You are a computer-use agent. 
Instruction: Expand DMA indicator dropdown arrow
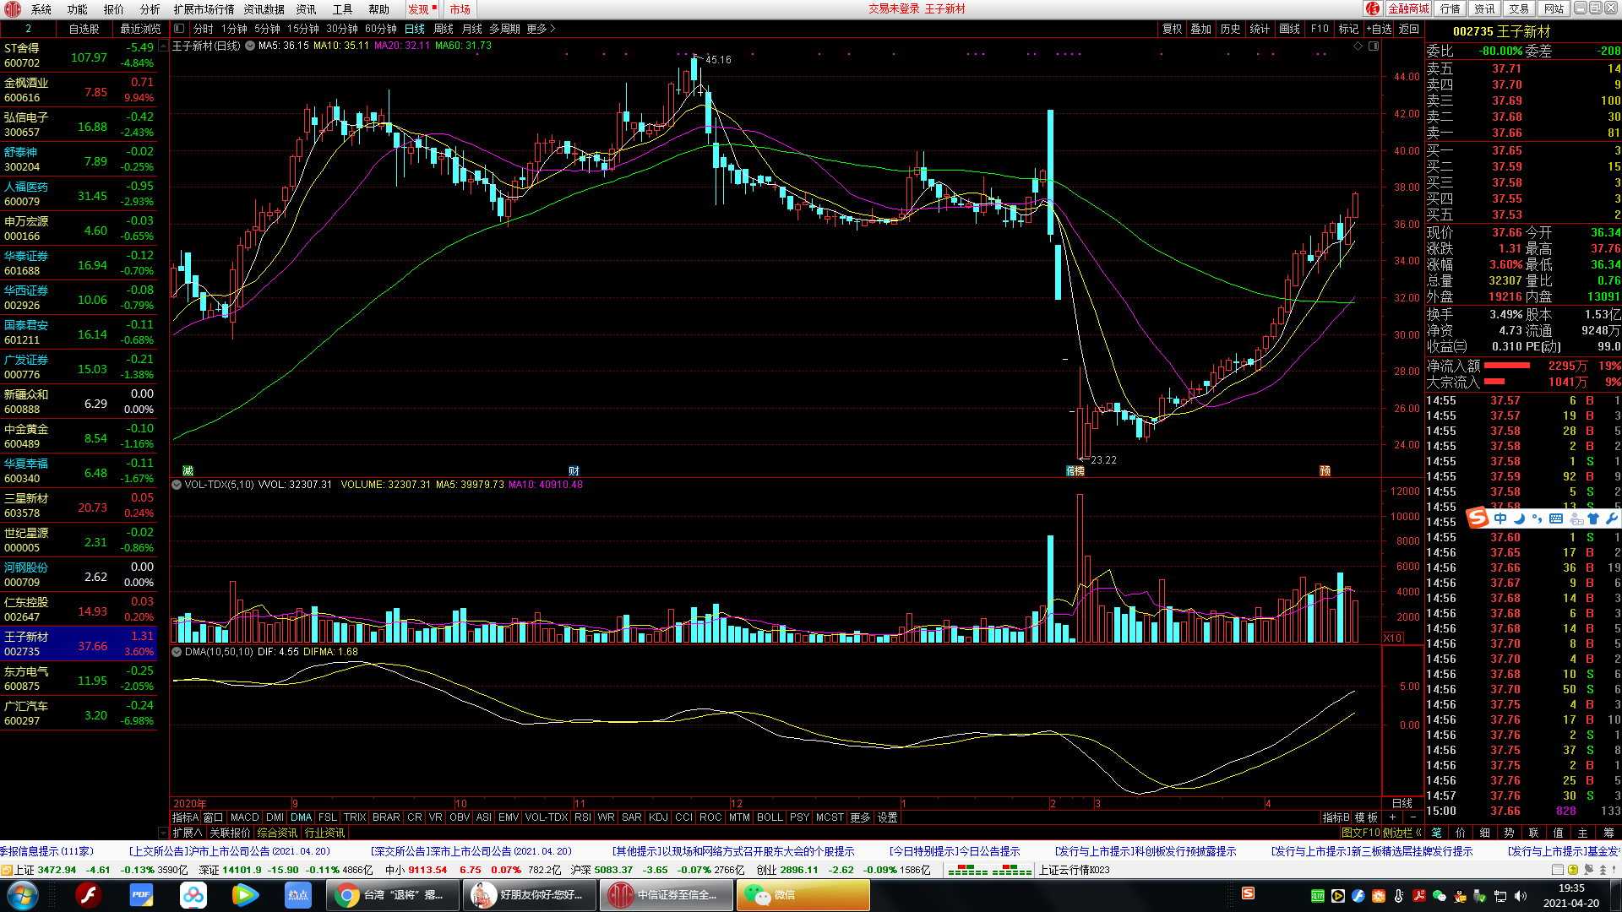pos(177,652)
